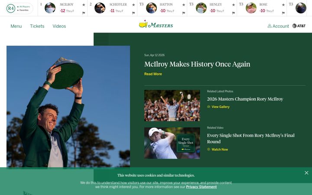Click the flag icon for Hatton

(x=184, y=13)
